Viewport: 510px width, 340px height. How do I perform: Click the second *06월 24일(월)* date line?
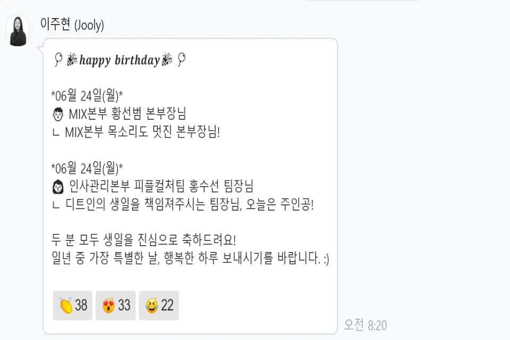click(x=87, y=168)
